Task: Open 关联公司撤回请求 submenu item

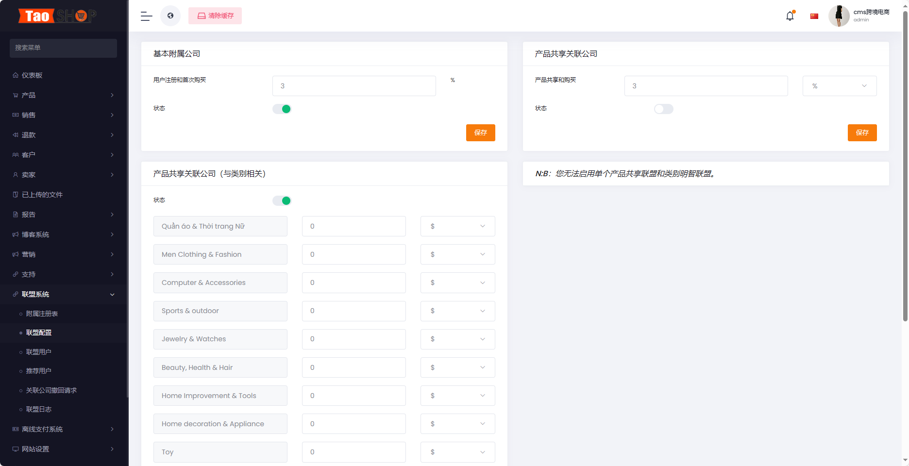Action: [51, 390]
